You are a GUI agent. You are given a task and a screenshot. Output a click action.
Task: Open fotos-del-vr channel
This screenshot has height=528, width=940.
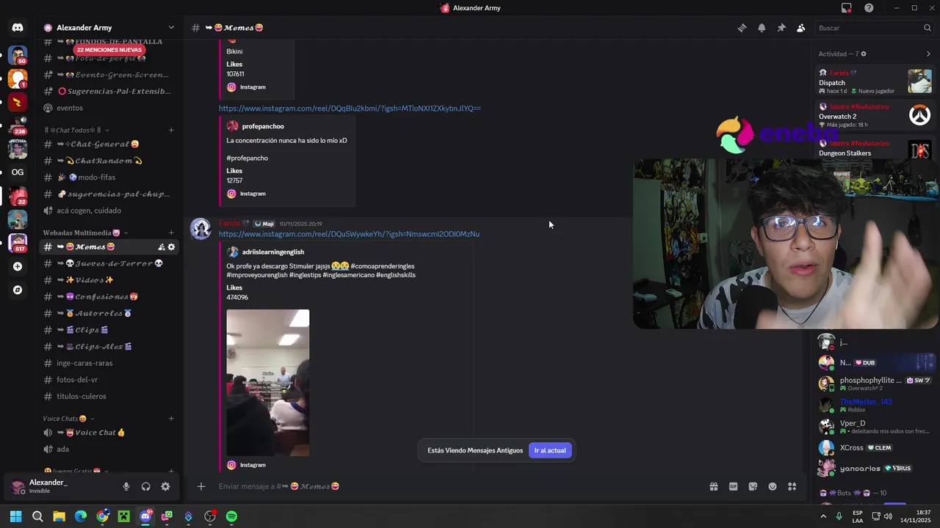click(109, 380)
